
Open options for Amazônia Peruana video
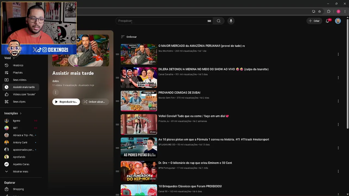tap(338, 54)
